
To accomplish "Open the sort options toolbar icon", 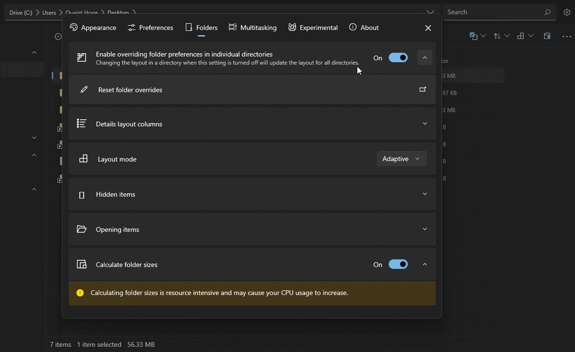I will 498,36.
